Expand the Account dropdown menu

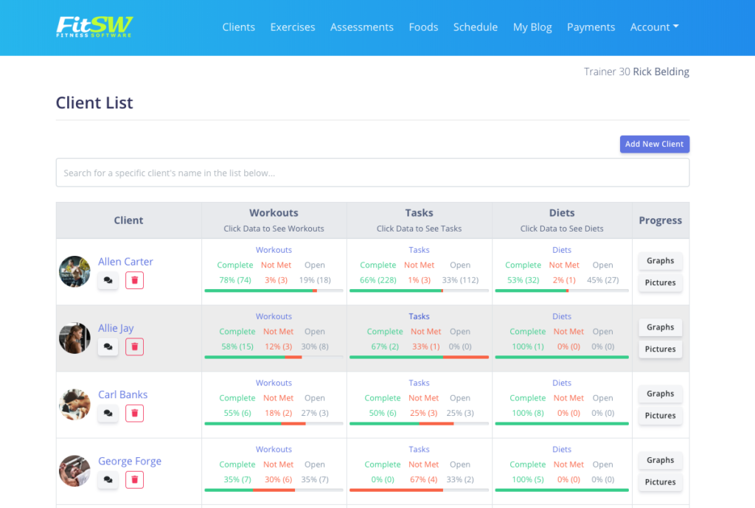pyautogui.click(x=654, y=27)
